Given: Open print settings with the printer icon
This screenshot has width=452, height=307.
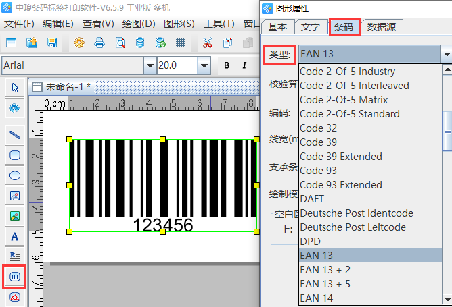Looking at the screenshot, I should pos(99,43).
